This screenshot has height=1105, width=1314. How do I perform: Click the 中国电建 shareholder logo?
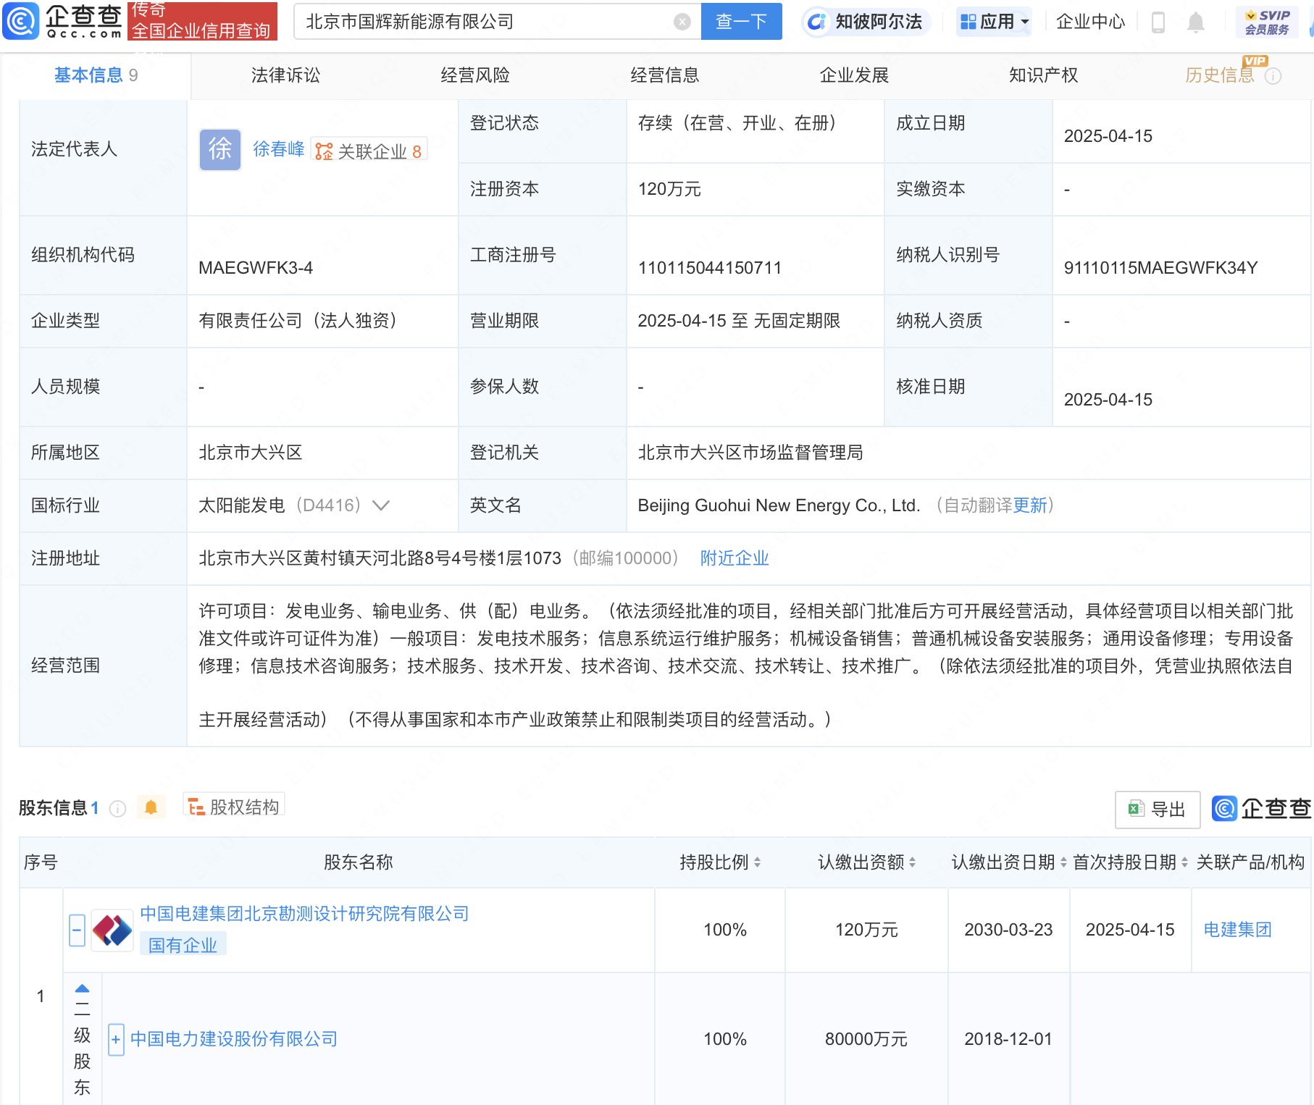tap(112, 930)
